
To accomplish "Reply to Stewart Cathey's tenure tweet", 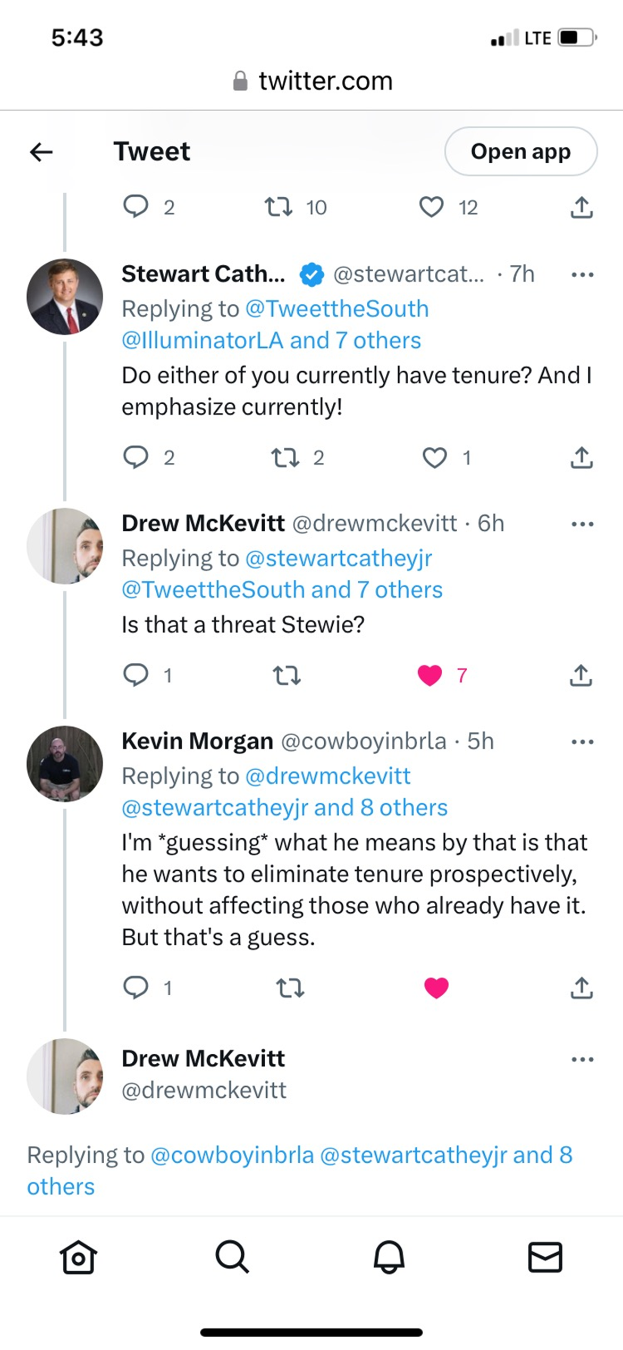I will tap(136, 457).
